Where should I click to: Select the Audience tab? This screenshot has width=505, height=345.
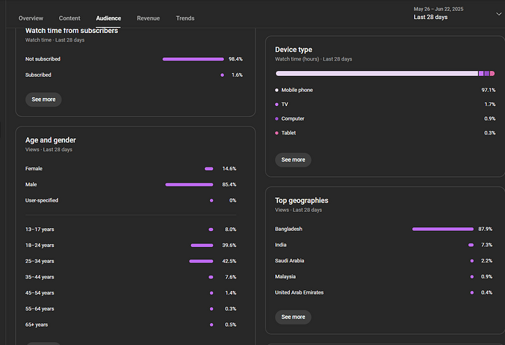[x=108, y=18]
